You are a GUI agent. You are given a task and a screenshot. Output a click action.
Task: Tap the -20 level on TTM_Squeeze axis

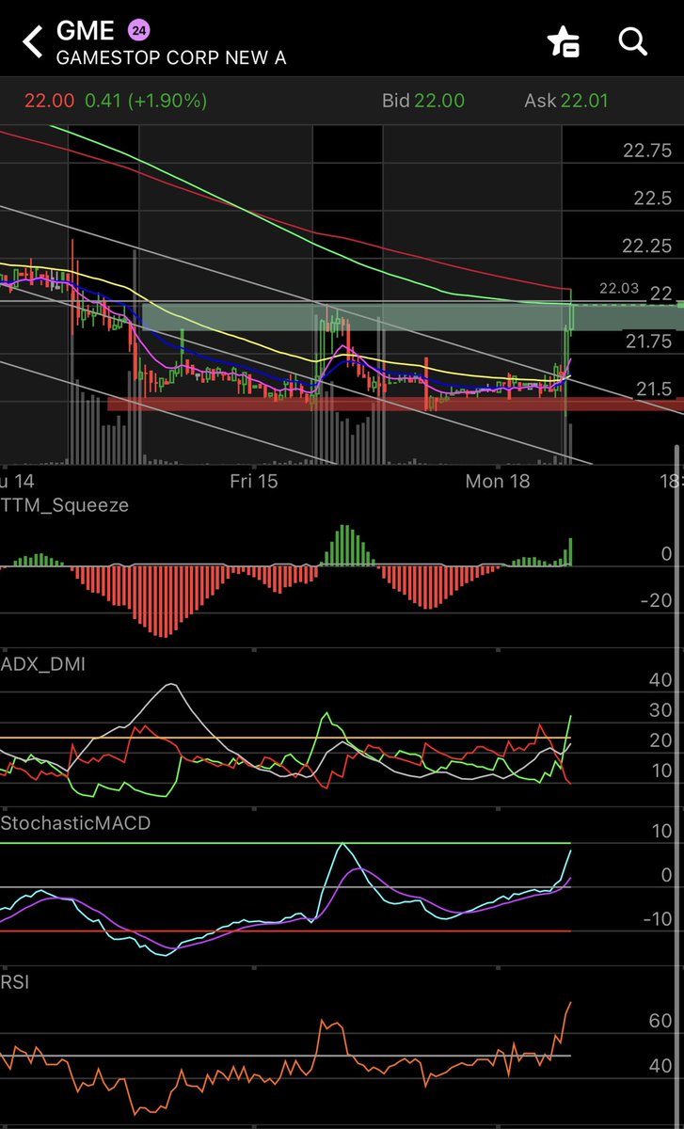(655, 601)
